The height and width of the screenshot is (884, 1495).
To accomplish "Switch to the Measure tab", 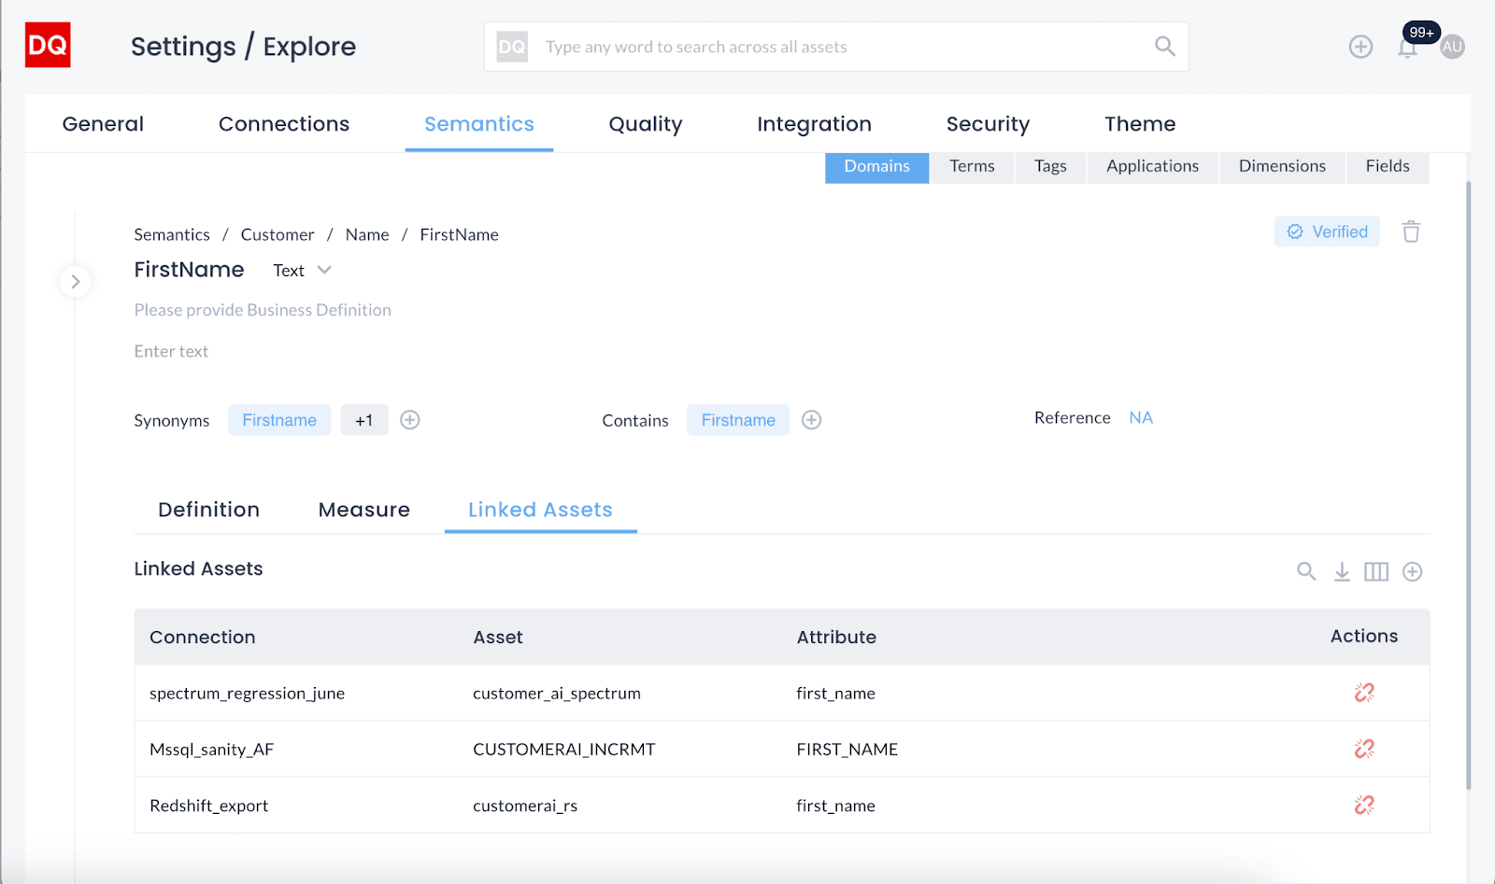I will tap(363, 510).
